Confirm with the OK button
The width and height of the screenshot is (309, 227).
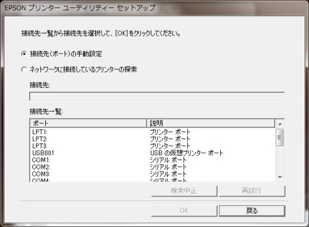[x=184, y=211]
